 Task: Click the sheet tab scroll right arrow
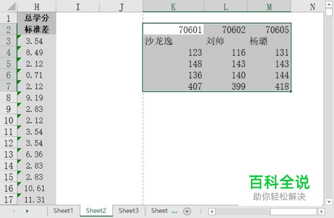(x=27, y=211)
